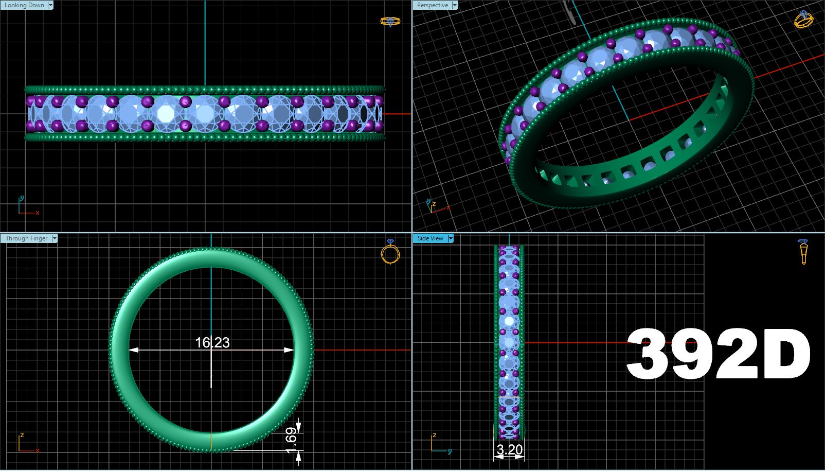825x471 pixels.
Task: Click the axis indicator in Perspective viewport
Action: pos(439,206)
